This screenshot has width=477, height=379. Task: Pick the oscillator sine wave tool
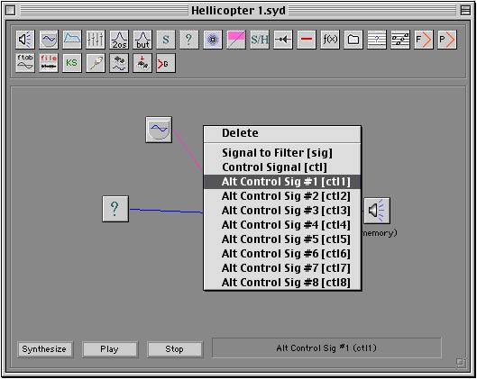pyautogui.click(x=49, y=40)
